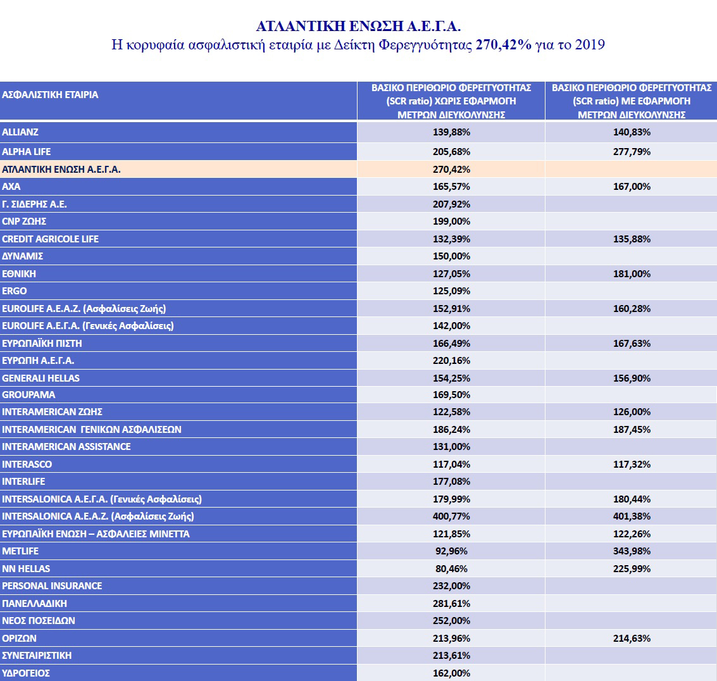Click the ΑΤΛΑΝΤΙΚΗ ΕΝΩΣΗ Α.Ε.Γ.Α. page title
The height and width of the screenshot is (681, 717).
tap(358, 26)
